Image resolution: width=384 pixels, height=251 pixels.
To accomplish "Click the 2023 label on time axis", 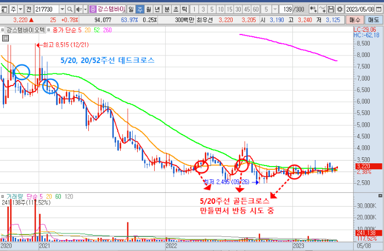I will (x=298, y=246).
